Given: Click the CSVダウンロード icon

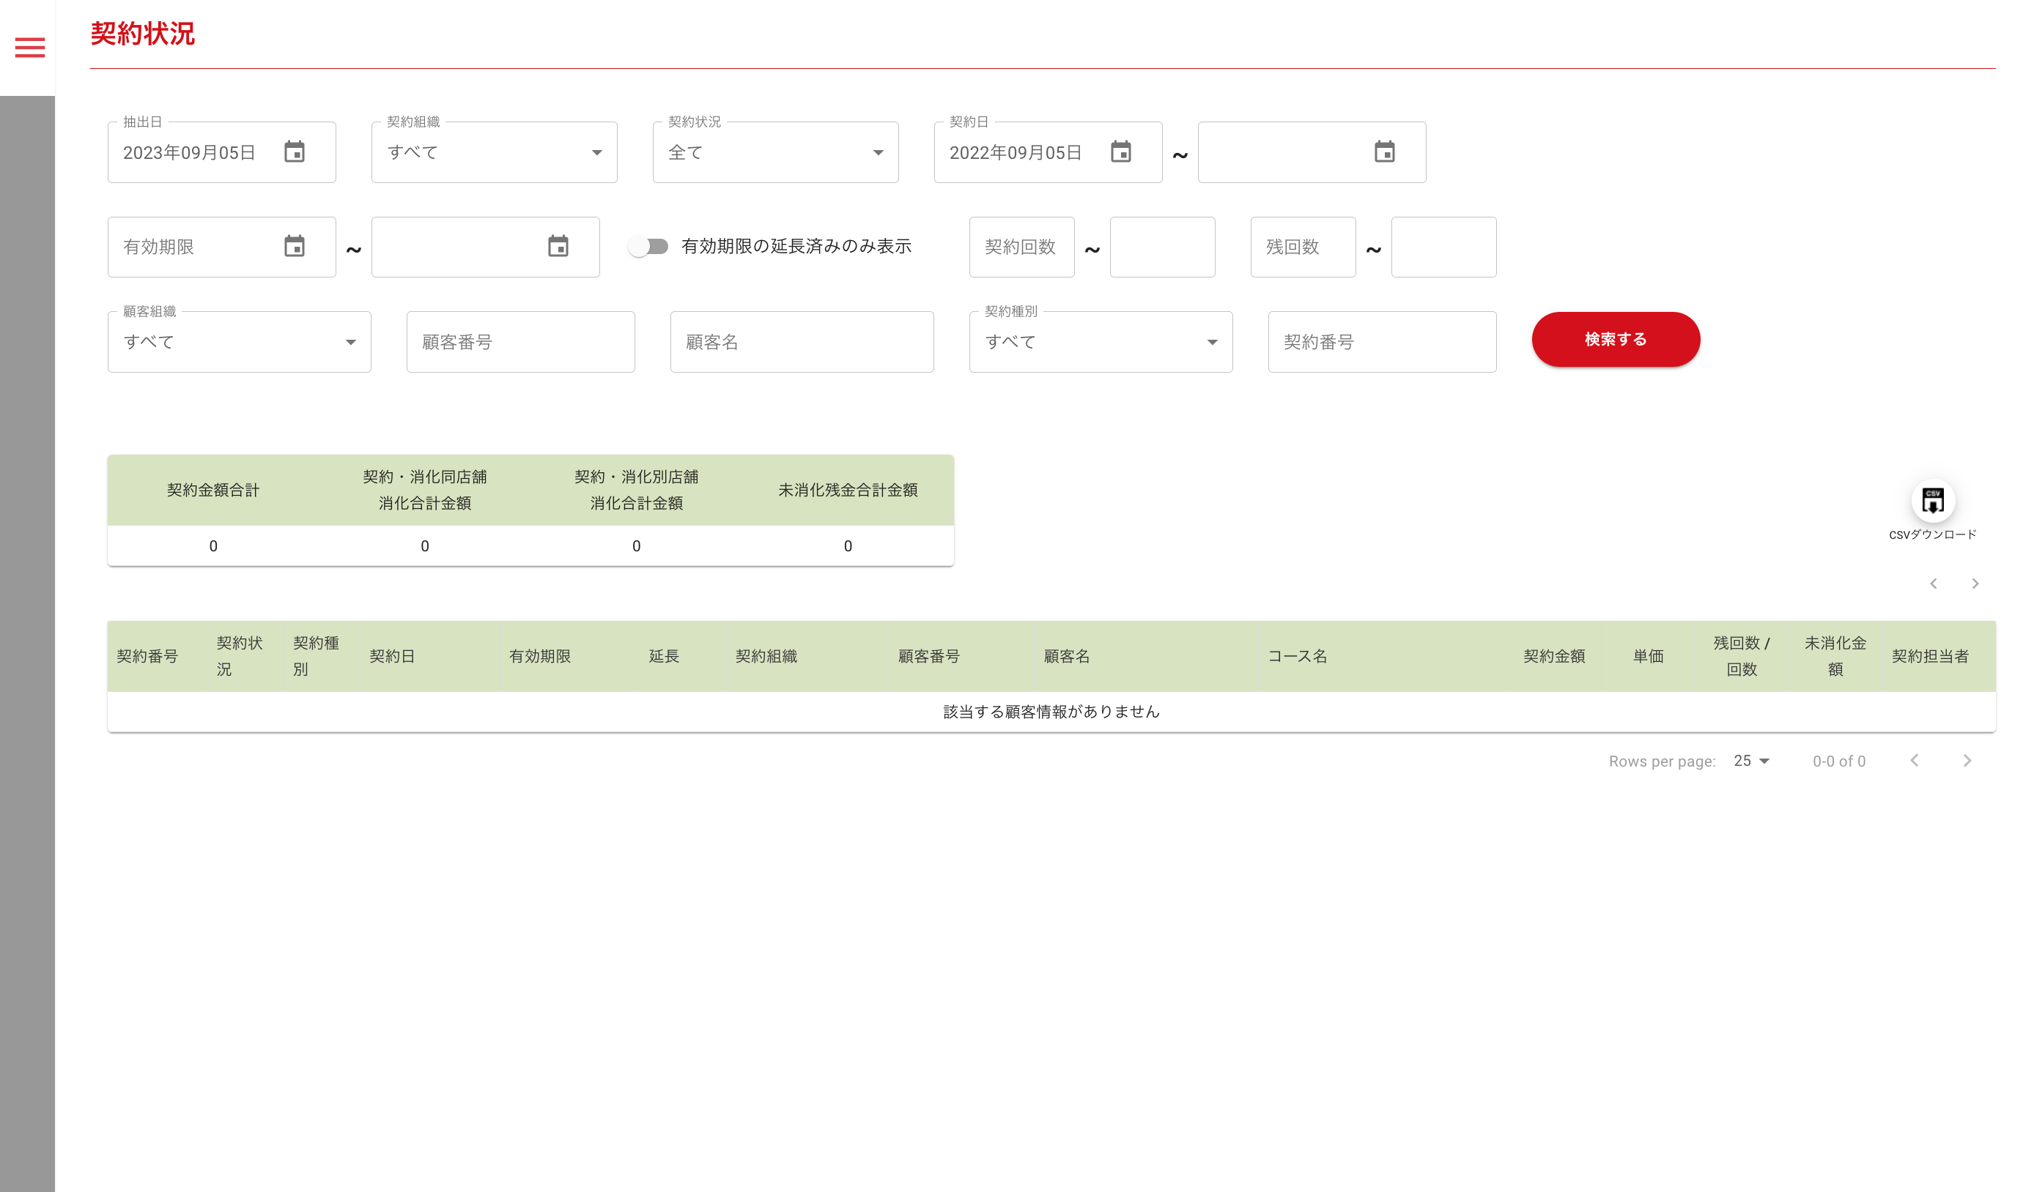Looking at the screenshot, I should [1932, 501].
